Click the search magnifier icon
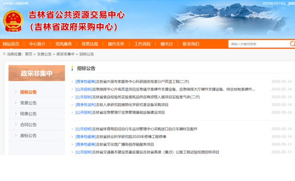The height and width of the screenshot is (181, 295). click(x=292, y=44)
